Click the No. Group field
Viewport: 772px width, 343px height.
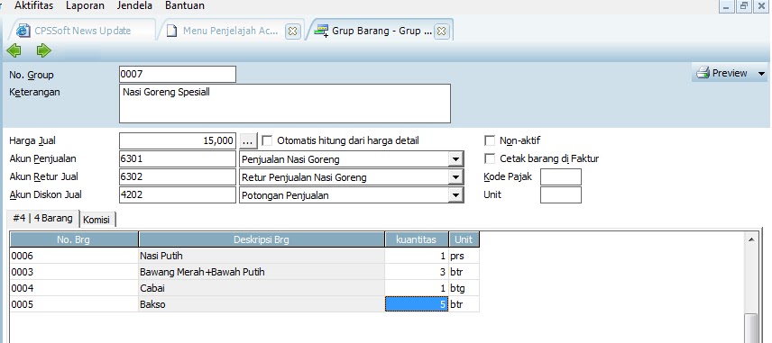[x=178, y=74]
